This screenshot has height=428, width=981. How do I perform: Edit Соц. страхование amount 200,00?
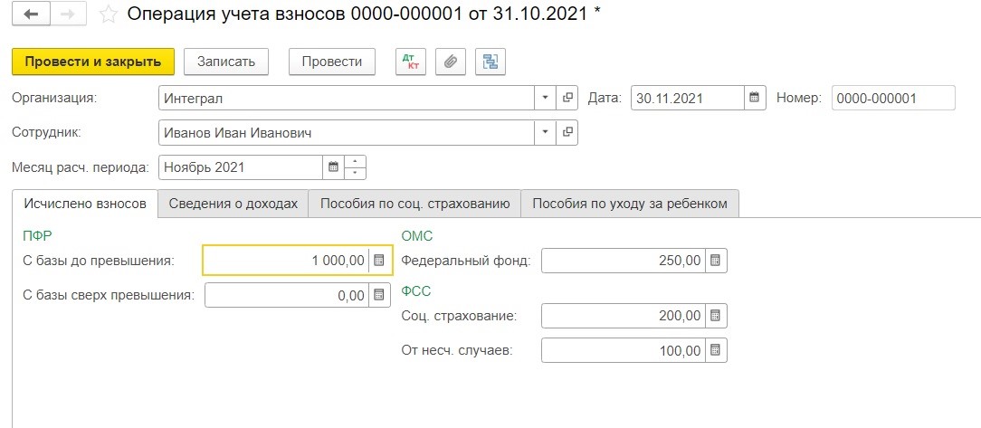pos(624,316)
